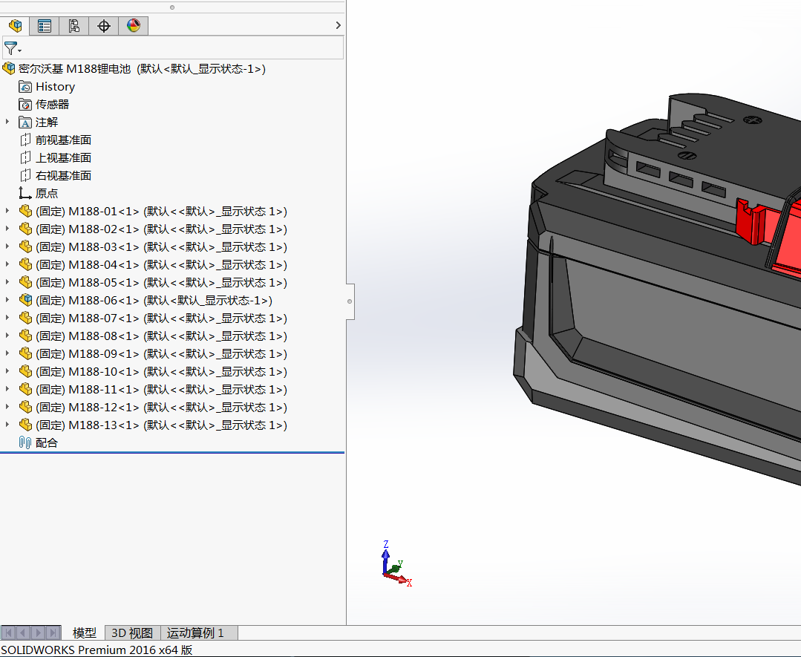Click the feature tree filter field

pos(173,48)
